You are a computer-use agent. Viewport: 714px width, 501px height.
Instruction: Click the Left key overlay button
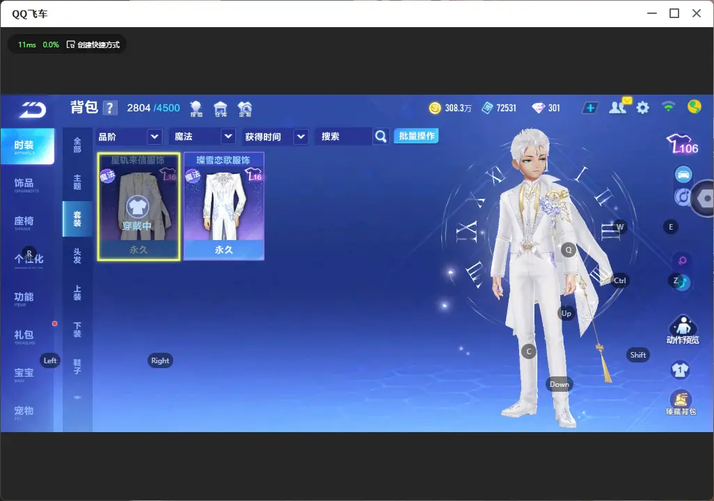coord(50,360)
